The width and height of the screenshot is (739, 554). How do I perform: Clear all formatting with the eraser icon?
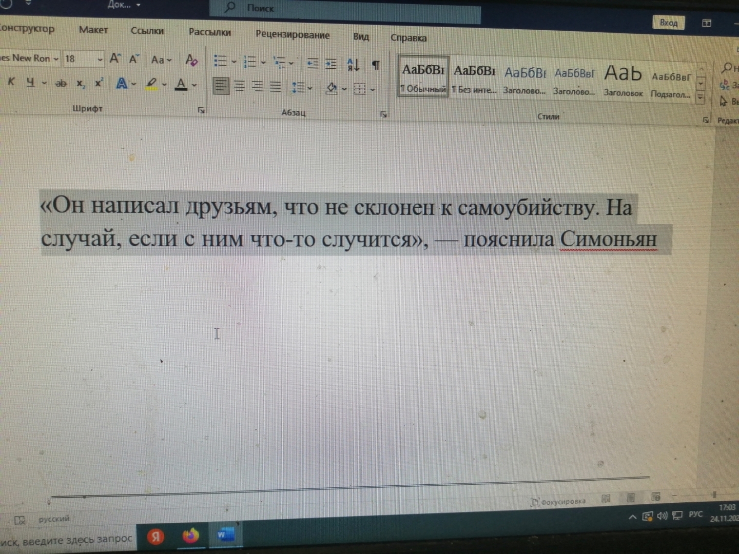coord(191,61)
